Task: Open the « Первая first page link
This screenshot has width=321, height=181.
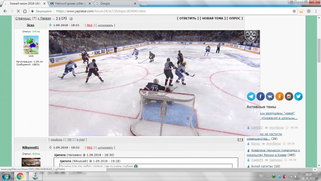Action: tap(44, 18)
